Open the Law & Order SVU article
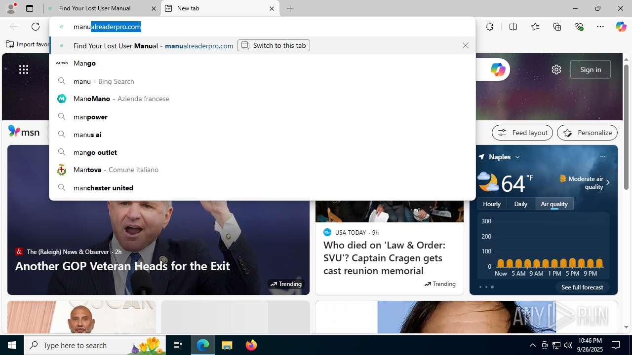 coord(384,257)
